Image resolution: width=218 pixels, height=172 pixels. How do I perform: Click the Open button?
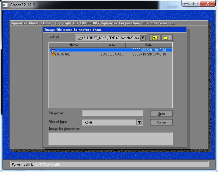pos(162,114)
